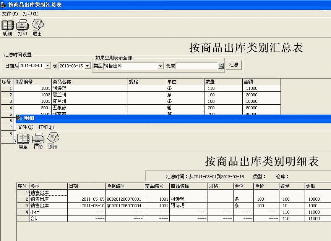Open the 类型 销售出库 combo box
Image resolution: width=331 pixels, height=241 pixels.
tap(161, 65)
